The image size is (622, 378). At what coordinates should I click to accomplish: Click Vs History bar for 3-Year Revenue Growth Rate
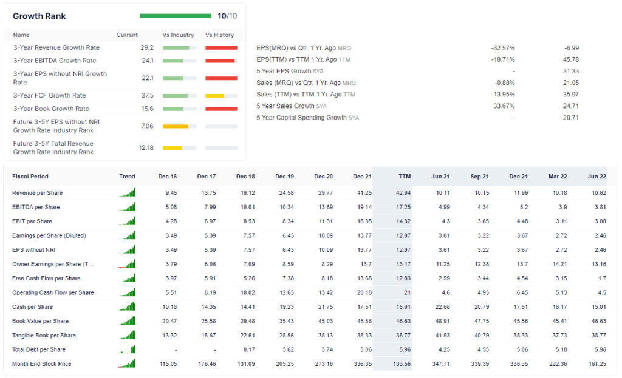tap(221, 48)
